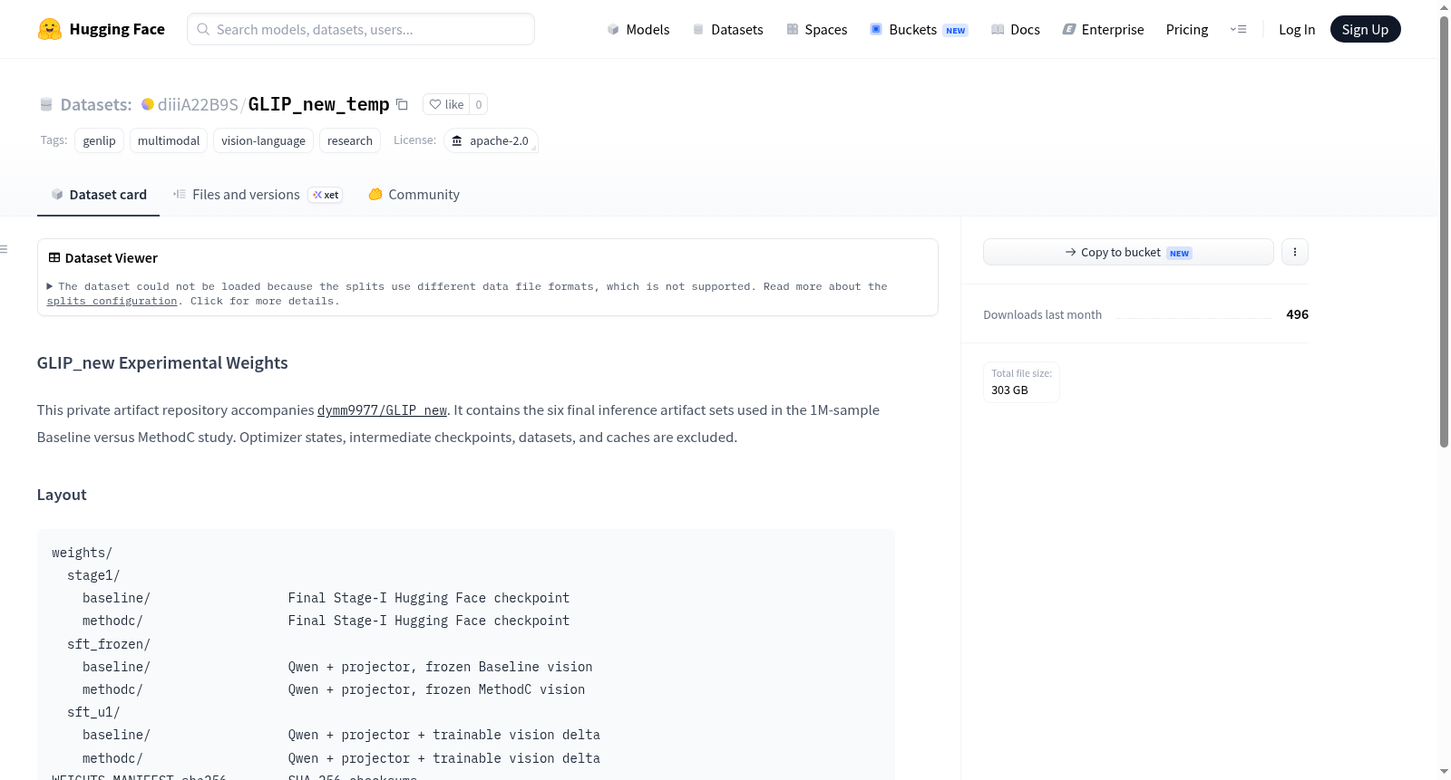Click the Copy to bucket button
Viewport: 1451px width, 780px height.
(1128, 252)
